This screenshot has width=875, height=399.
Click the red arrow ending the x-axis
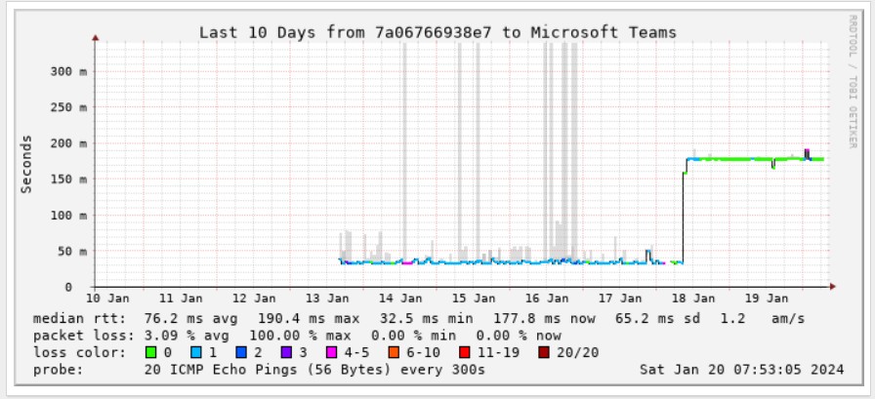point(832,287)
